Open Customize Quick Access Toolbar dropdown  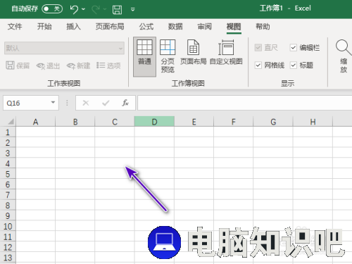click(x=133, y=9)
